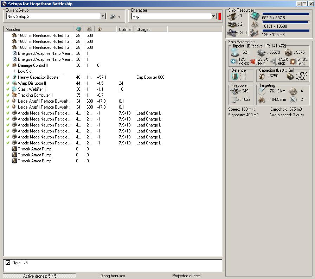315x279 pixels.
Task: Click the Cap Booster 800 charge text
Action: 150,77
